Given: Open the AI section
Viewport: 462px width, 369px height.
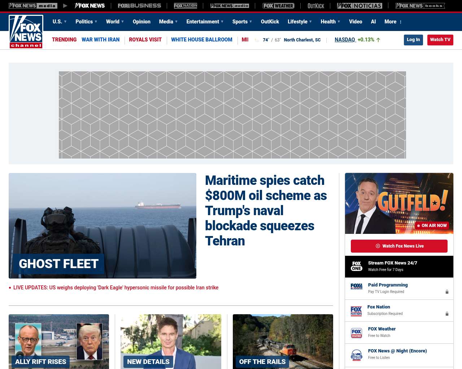Looking at the screenshot, I should (373, 22).
